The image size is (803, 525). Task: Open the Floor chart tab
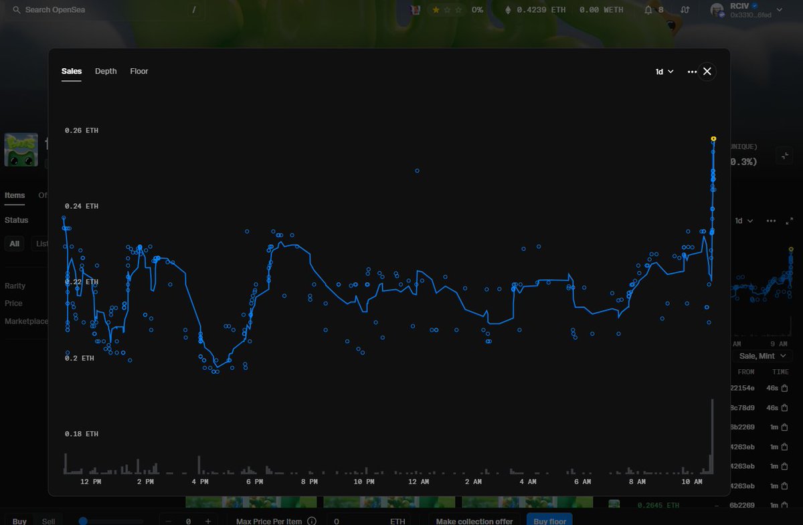pyautogui.click(x=139, y=71)
